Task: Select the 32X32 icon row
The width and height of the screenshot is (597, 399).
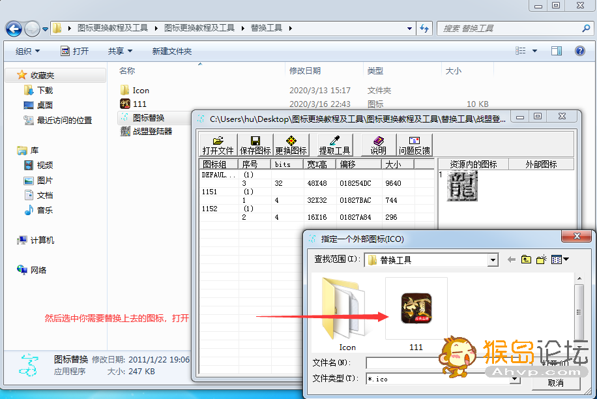Action: 317,200
